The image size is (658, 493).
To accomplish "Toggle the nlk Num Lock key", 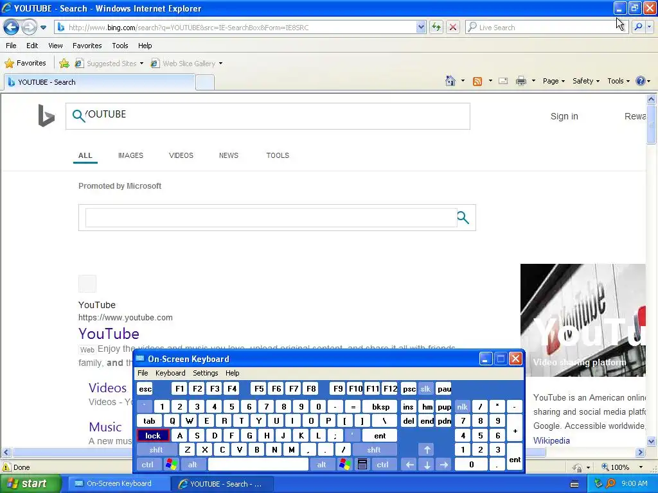I will point(462,406).
